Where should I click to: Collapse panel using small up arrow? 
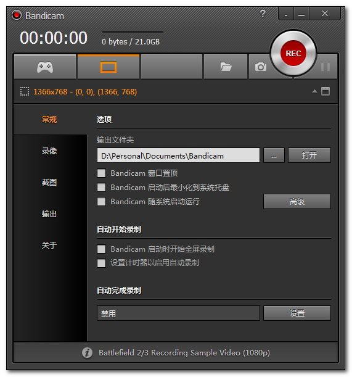314,91
